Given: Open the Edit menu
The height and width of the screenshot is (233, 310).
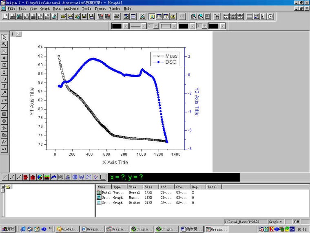Looking at the screenshot, I should 22,9.
